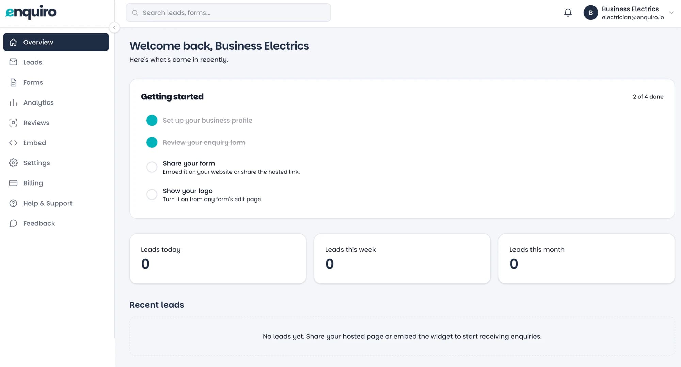Click the Reviews scan icon

click(13, 123)
